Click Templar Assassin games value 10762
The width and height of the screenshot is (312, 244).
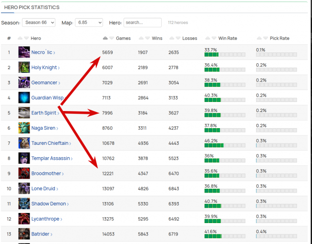(108, 159)
